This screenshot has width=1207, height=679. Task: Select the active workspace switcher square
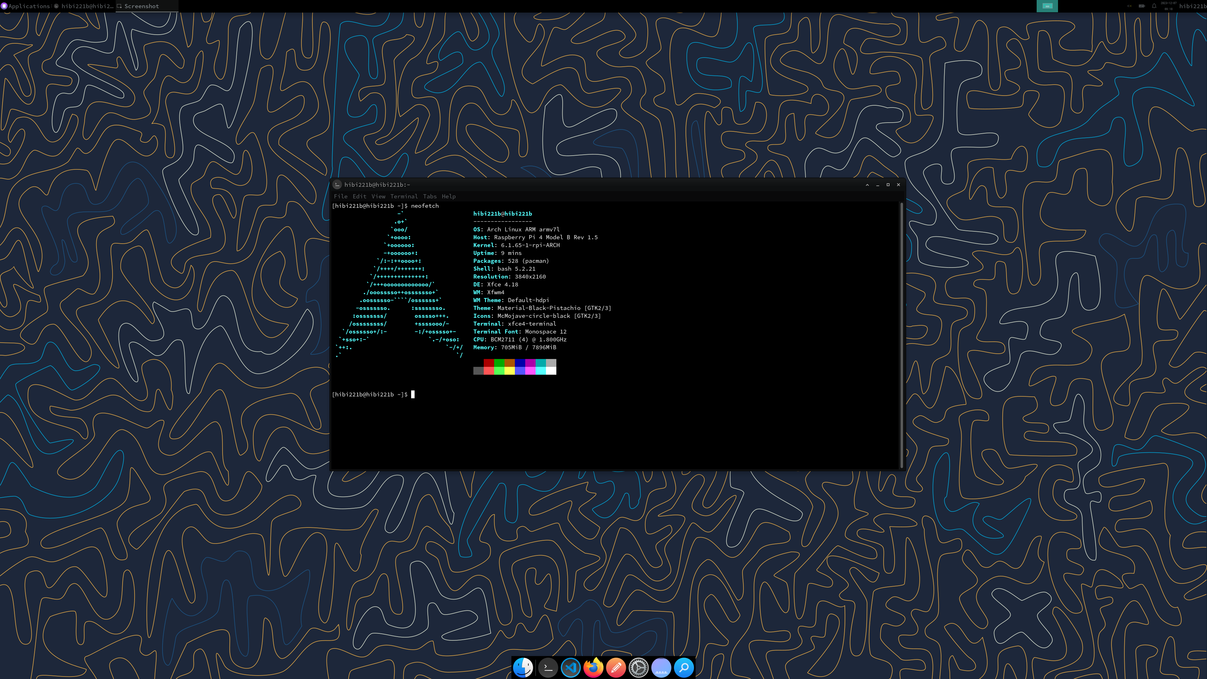tap(1047, 6)
